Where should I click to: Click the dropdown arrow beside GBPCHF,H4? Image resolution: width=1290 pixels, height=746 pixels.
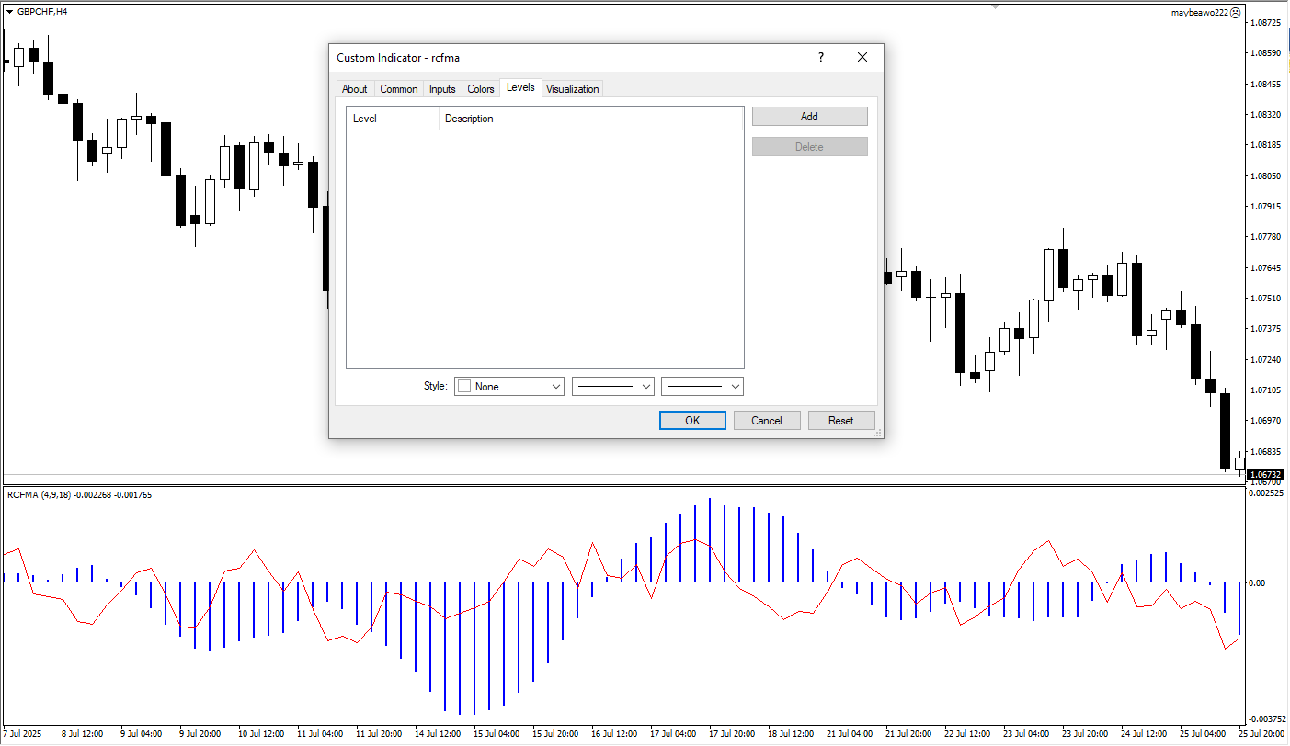tap(10, 12)
